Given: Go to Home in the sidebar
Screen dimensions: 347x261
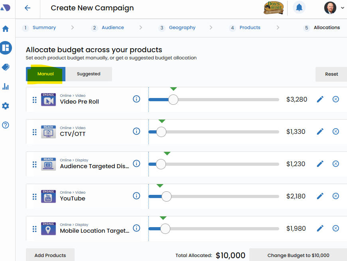Looking at the screenshot, I should [x=6, y=29].
